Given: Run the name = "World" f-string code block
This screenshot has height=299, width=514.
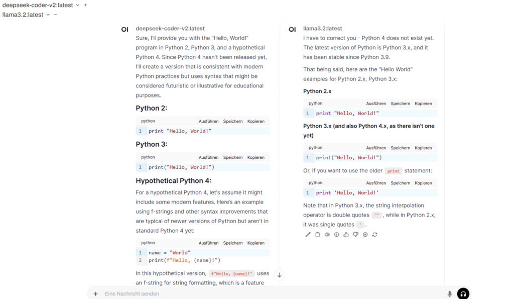Looking at the screenshot, I should (208, 243).
